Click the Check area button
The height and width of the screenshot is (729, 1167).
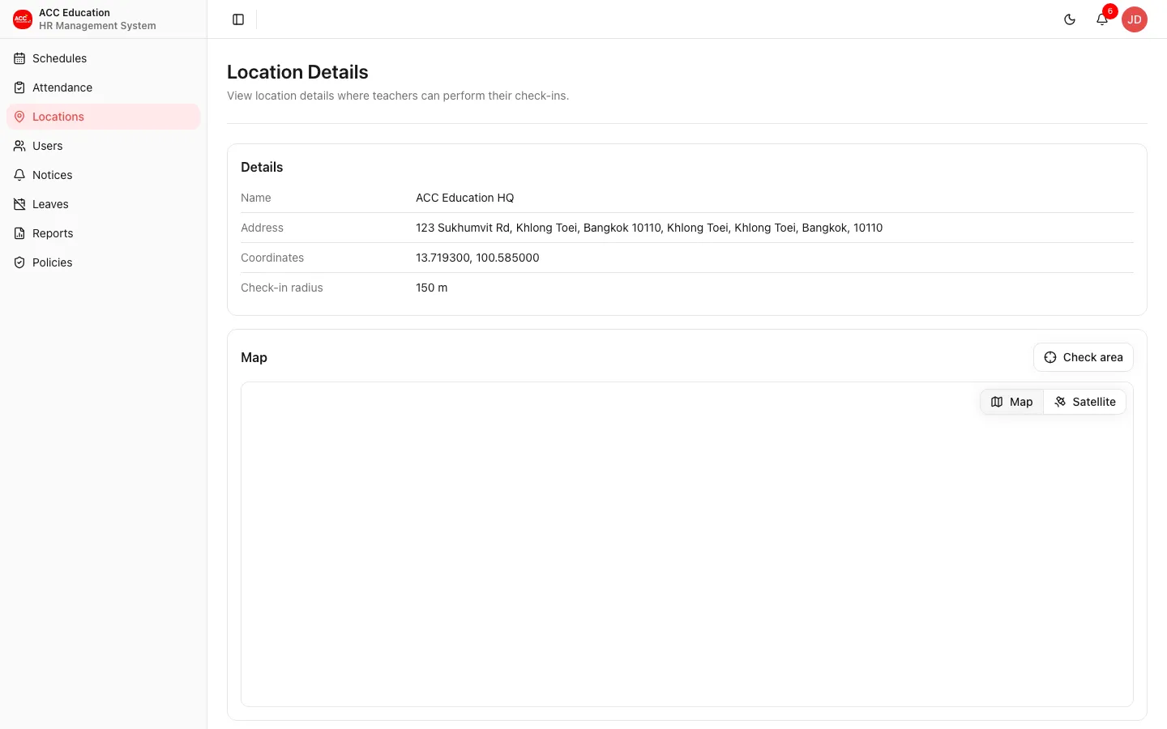(x=1083, y=357)
